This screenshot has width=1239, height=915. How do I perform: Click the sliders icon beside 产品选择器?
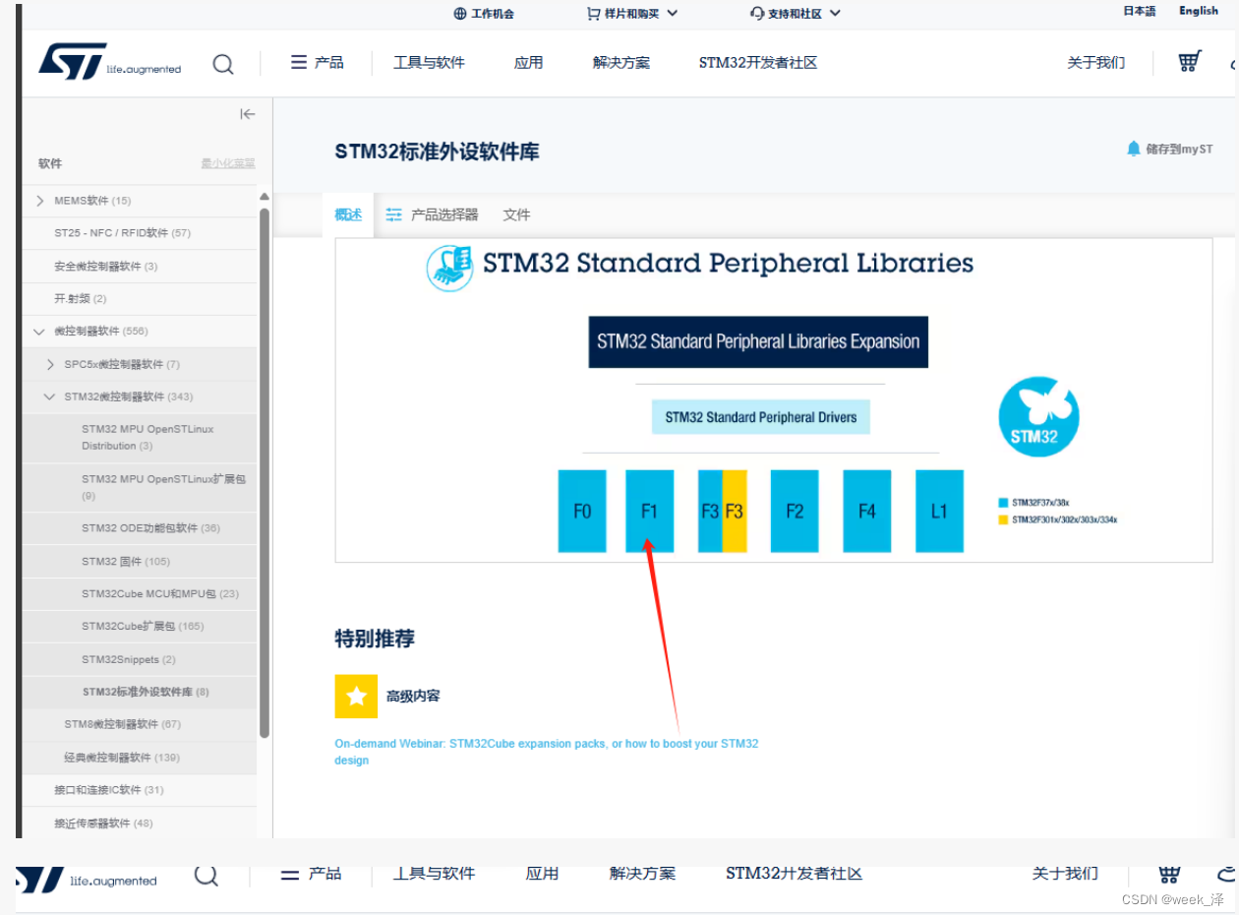(x=394, y=214)
